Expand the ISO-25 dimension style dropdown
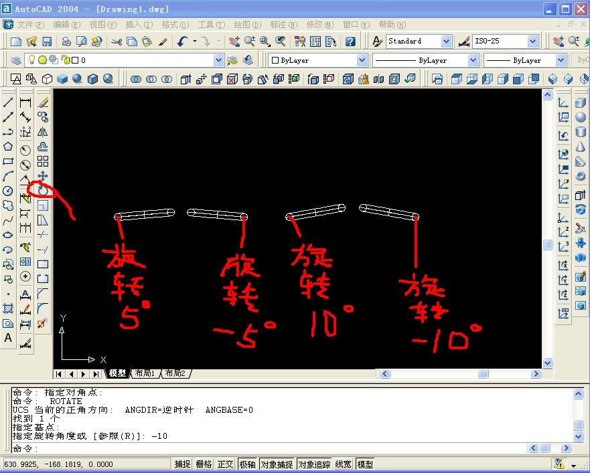The width and height of the screenshot is (590, 473). [532, 41]
